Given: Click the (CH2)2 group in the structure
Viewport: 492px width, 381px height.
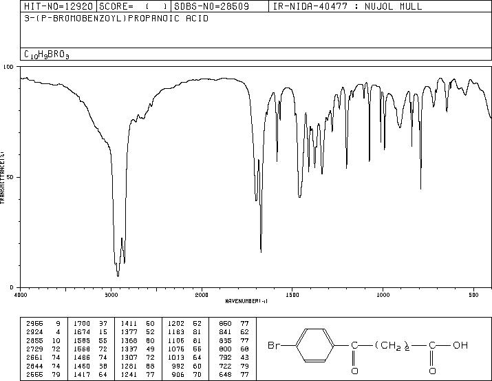Looking at the screenshot, I should (x=392, y=346).
